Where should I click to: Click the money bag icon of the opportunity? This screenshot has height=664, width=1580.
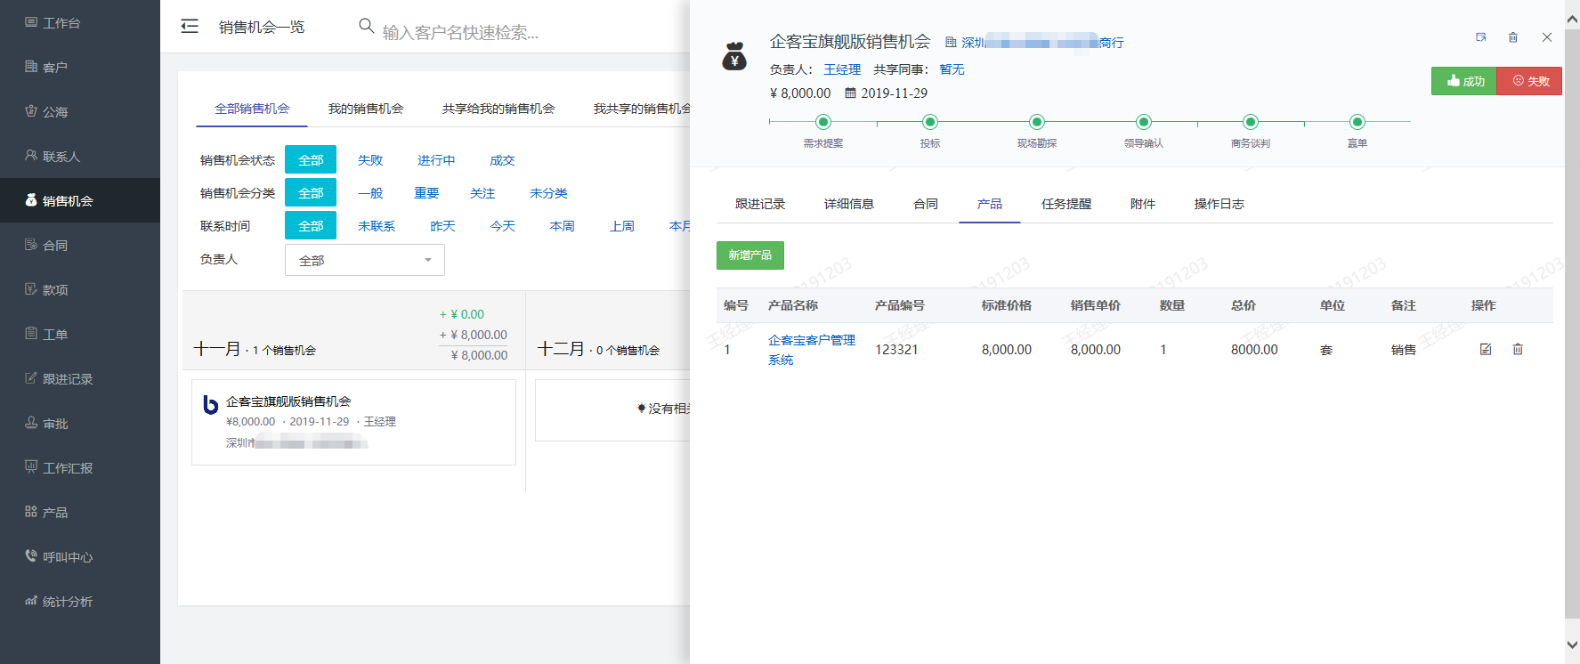(734, 56)
